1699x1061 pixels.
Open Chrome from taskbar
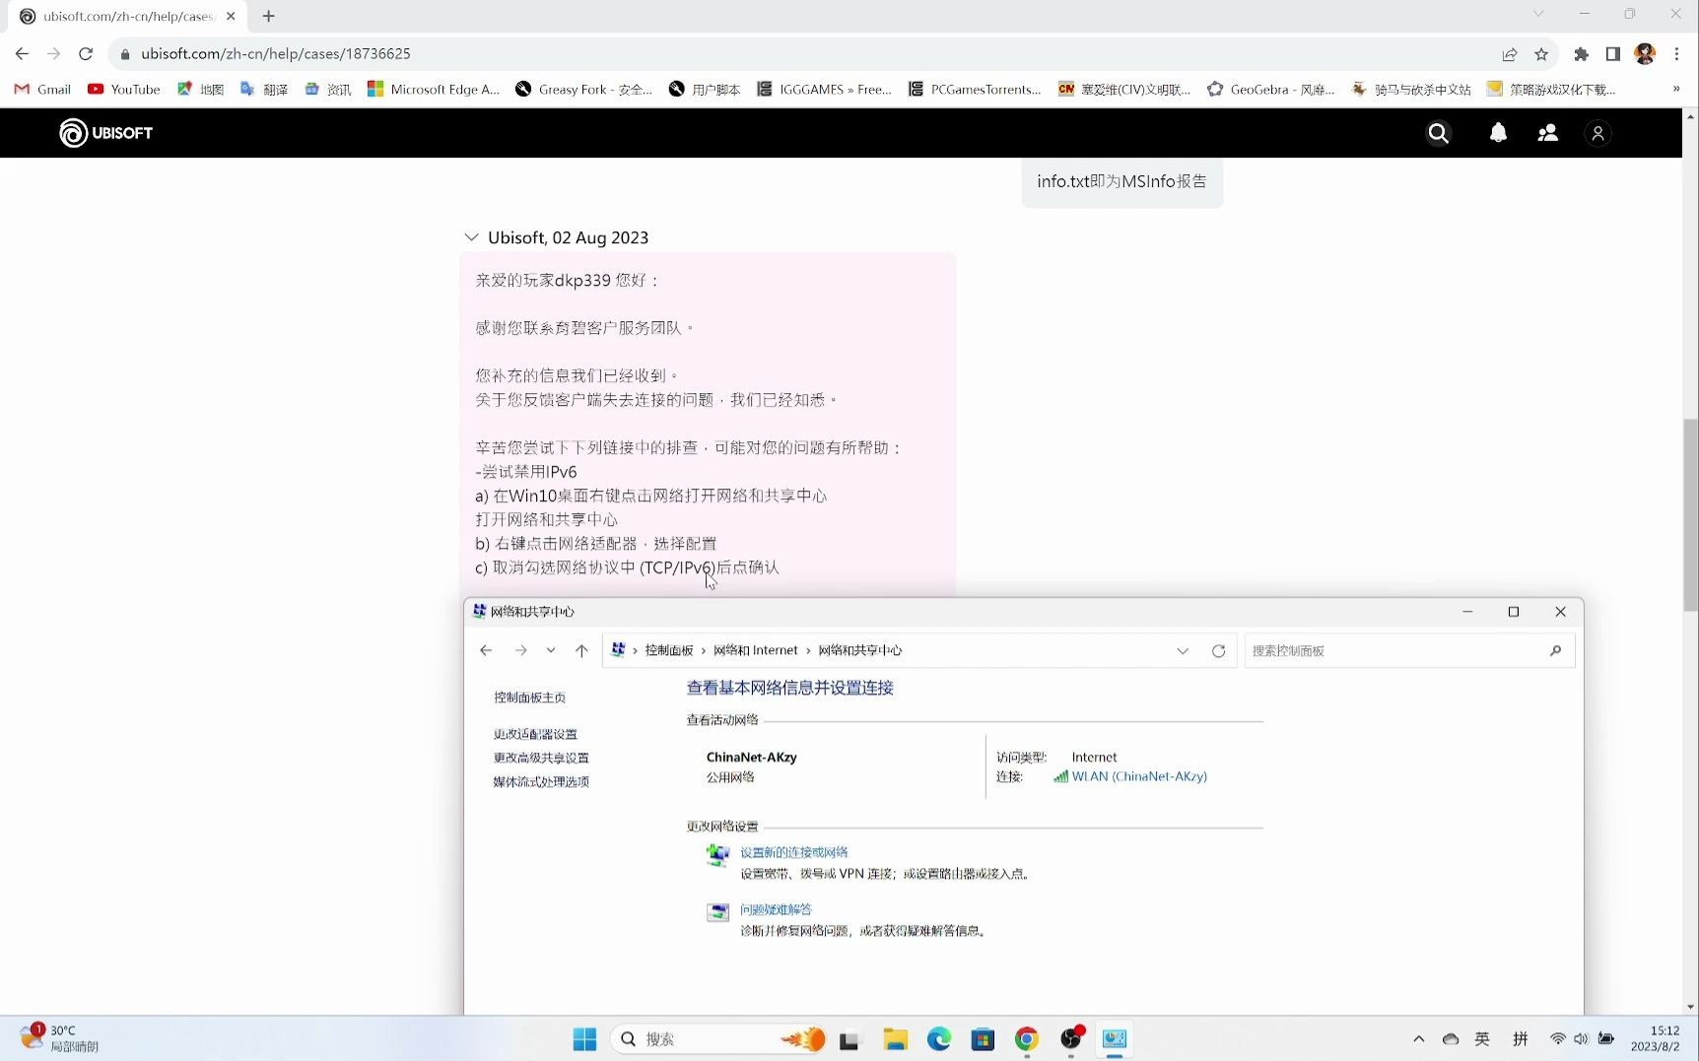(1027, 1039)
